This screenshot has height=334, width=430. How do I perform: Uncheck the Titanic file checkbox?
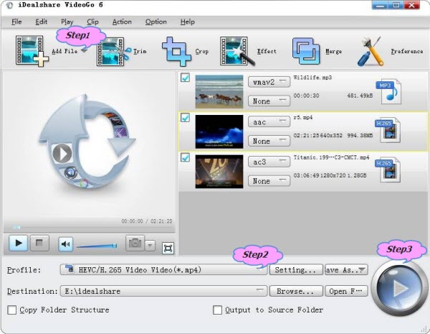186,157
